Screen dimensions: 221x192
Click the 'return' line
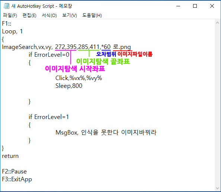(x=10, y=156)
